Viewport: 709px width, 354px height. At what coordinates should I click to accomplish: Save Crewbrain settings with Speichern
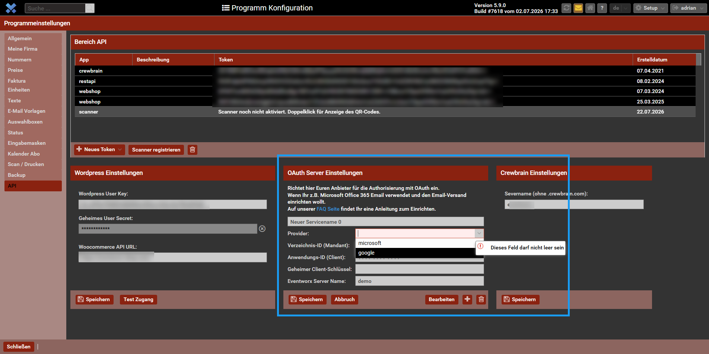pos(521,299)
